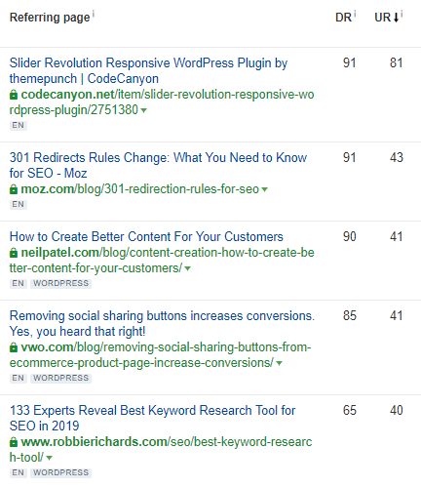The height and width of the screenshot is (488, 421).
Task: Open 301 Redirects Rules Change article link
Action: (158, 165)
